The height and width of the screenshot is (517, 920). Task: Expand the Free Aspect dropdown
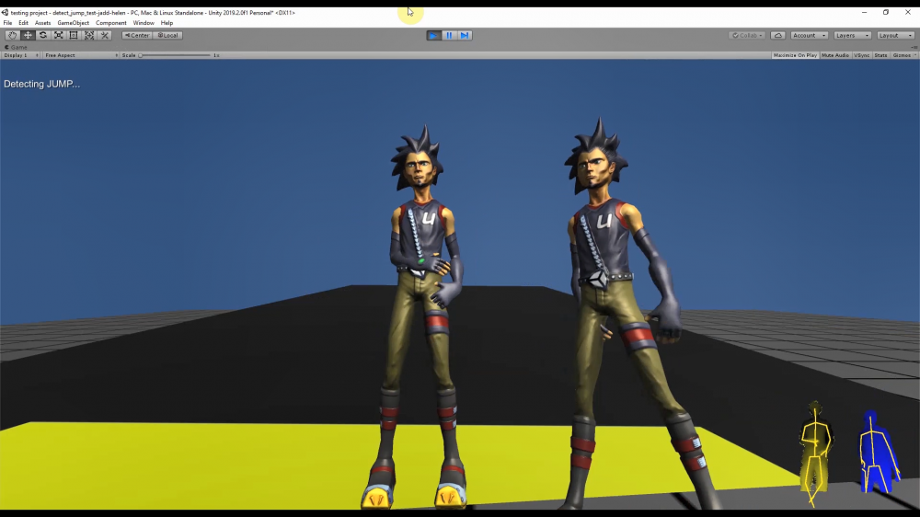point(81,55)
